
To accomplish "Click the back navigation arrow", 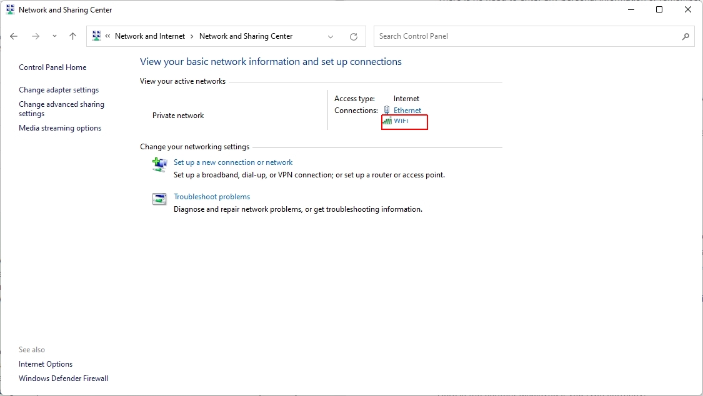I will click(14, 36).
